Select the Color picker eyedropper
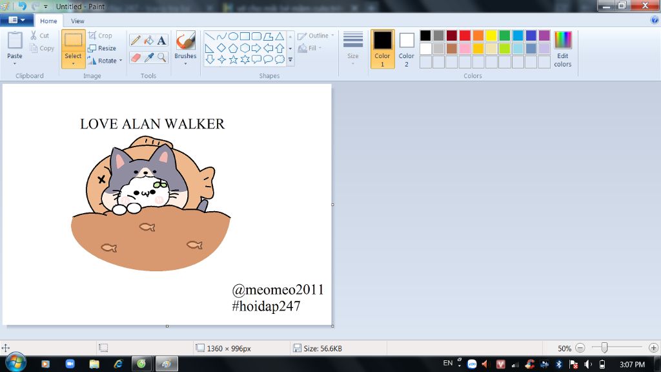661x372 pixels. (148, 57)
